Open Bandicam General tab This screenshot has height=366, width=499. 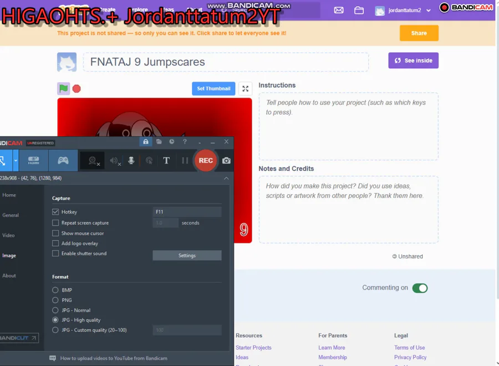(x=11, y=215)
